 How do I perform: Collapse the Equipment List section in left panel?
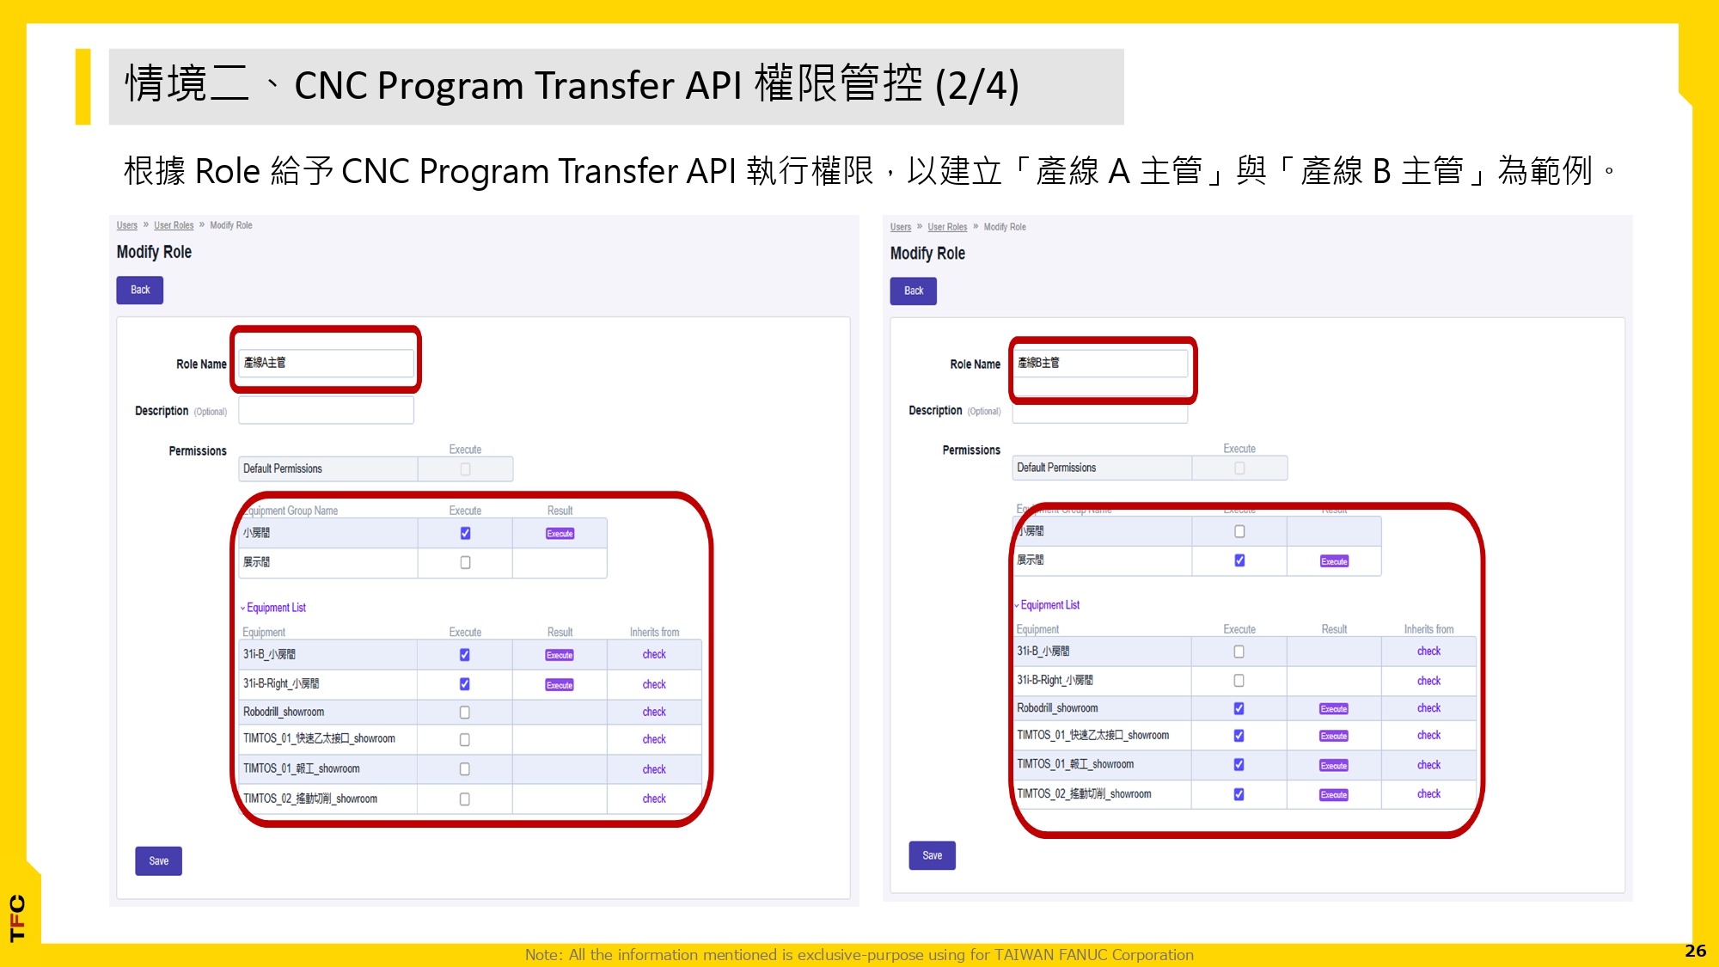(275, 608)
